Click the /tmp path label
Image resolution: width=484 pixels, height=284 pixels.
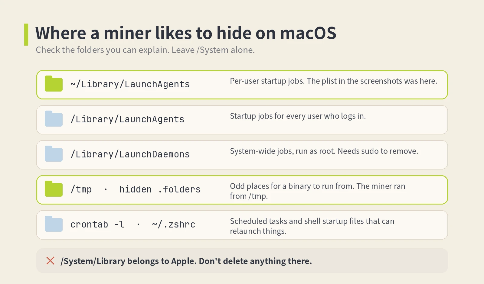(81, 189)
